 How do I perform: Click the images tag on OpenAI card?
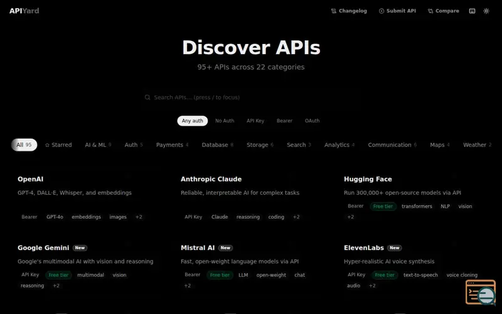(x=118, y=217)
